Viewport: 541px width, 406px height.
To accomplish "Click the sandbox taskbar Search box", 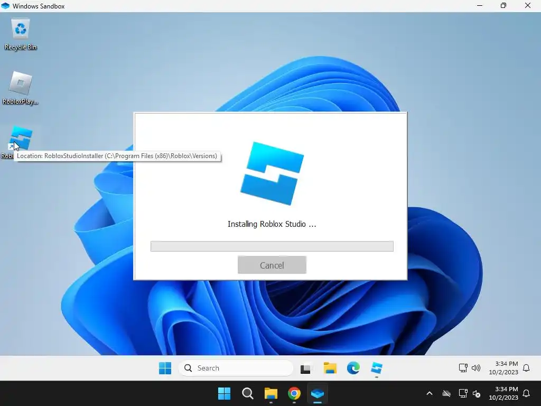I will (x=236, y=368).
